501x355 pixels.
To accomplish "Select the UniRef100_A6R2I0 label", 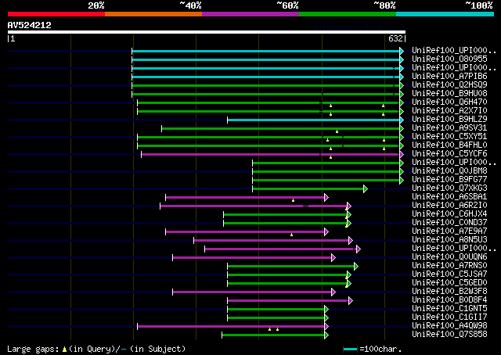I will click(449, 206).
